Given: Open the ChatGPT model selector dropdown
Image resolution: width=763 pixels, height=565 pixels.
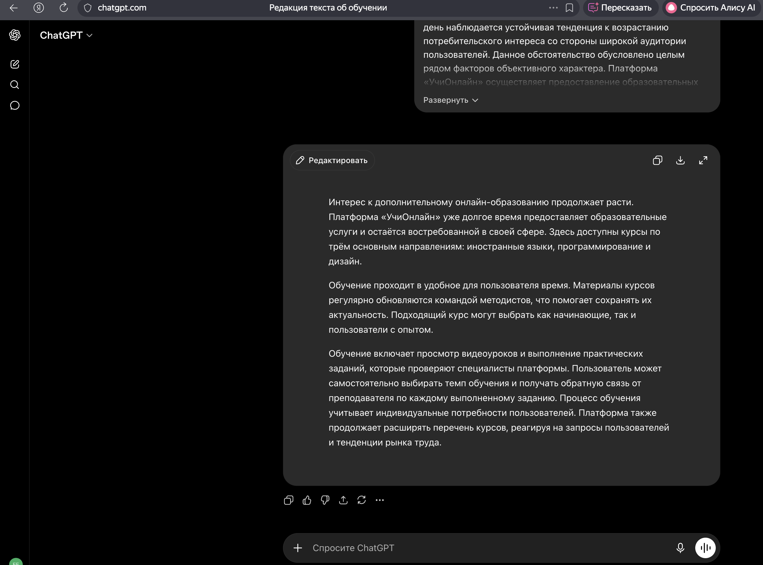Looking at the screenshot, I should click(66, 35).
